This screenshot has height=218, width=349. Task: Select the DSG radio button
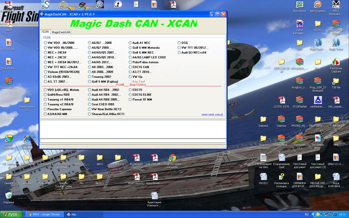[179, 43]
